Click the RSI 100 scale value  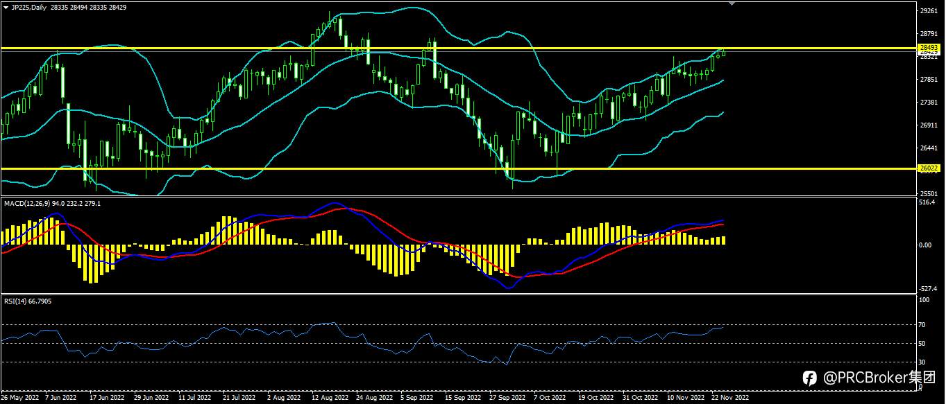click(924, 300)
